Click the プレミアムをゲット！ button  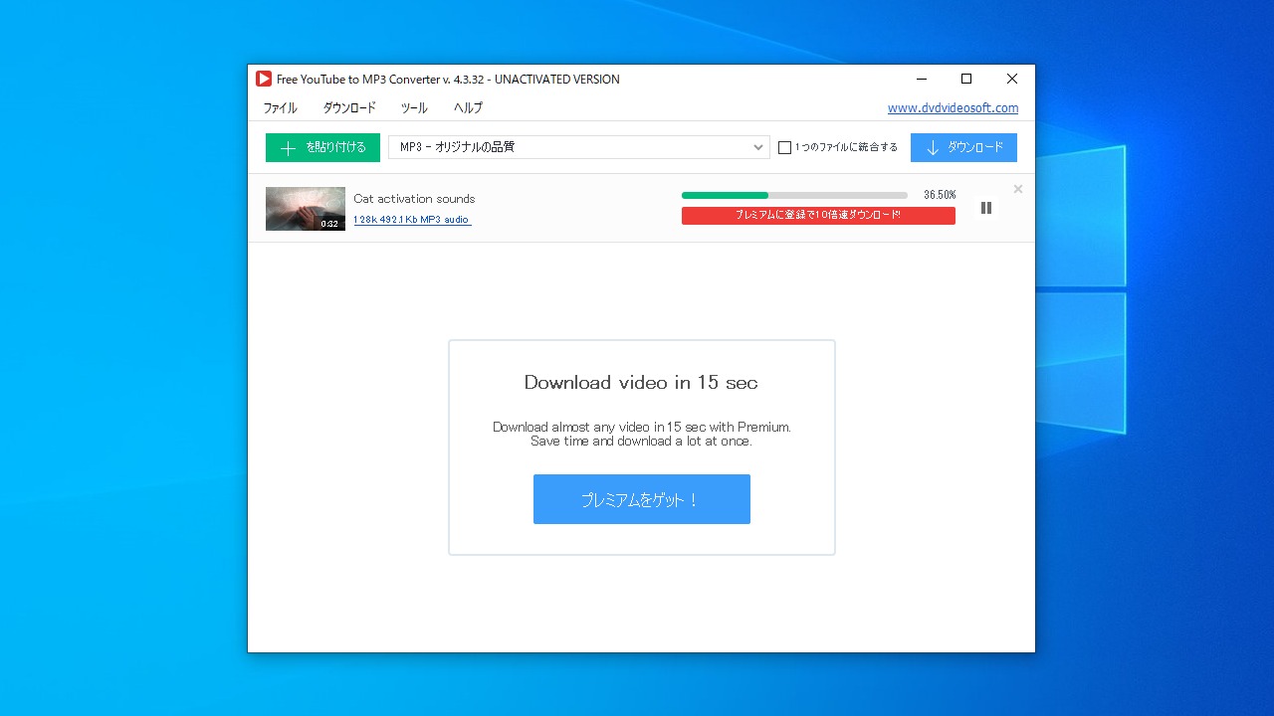(x=642, y=499)
